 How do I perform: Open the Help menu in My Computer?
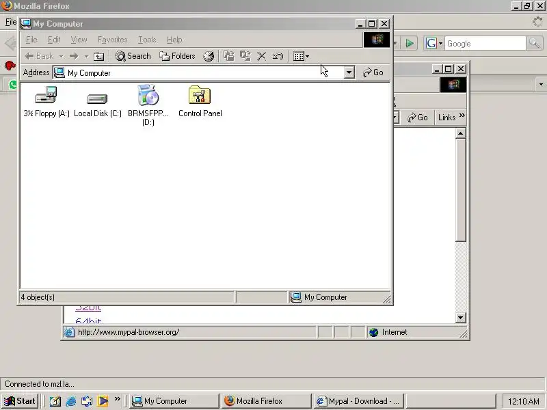(x=174, y=40)
